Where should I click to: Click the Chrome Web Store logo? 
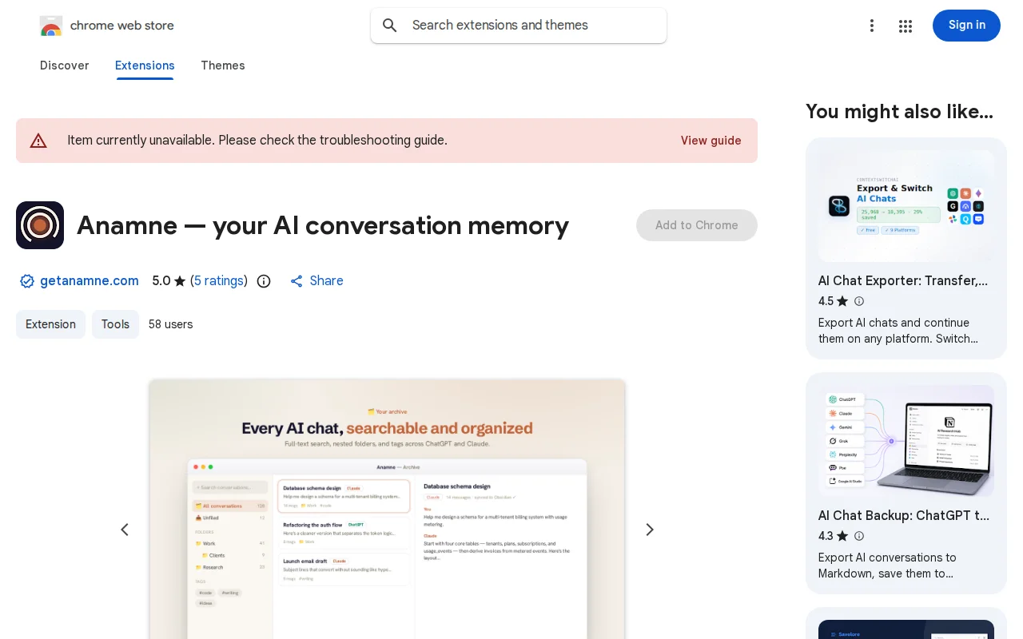(51, 26)
